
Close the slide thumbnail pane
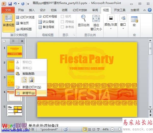pos(22,41)
